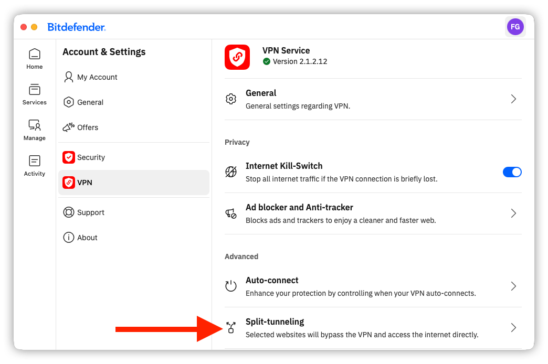The image size is (548, 364).
Task: Click the Offers megaphone icon
Action: click(68, 127)
